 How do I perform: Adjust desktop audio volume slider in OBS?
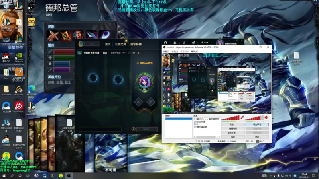[x=254, y=118]
